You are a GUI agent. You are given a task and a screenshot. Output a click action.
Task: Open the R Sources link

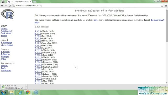point(5,52)
